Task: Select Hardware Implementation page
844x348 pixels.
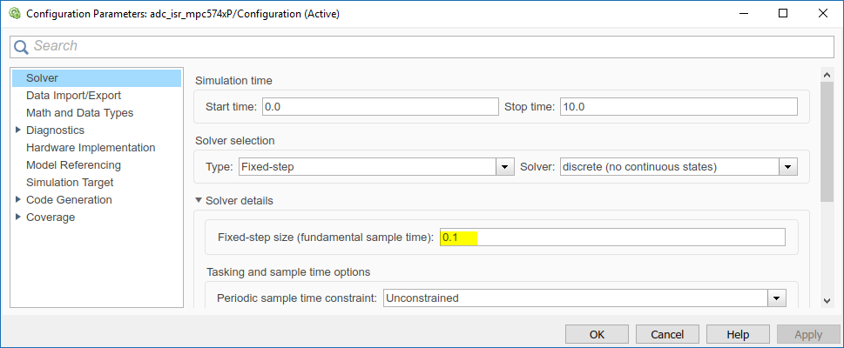Action: (x=91, y=148)
